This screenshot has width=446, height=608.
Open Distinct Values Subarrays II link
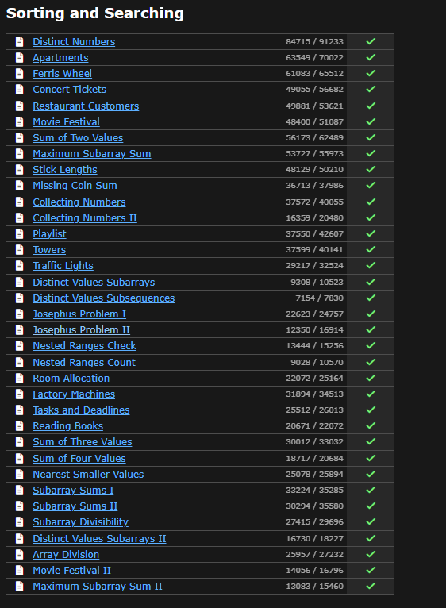(x=99, y=540)
